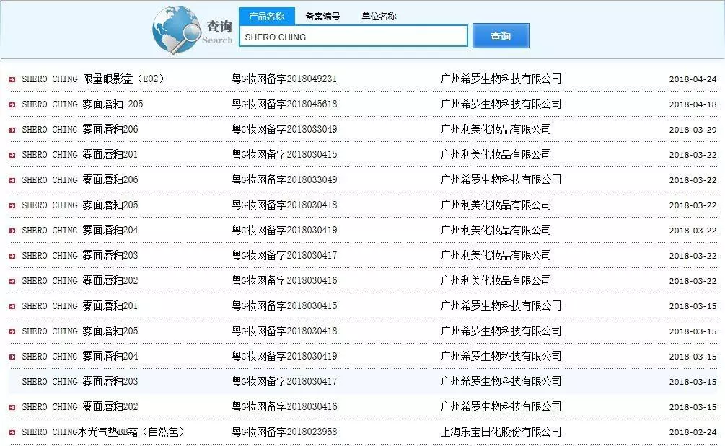Select 广州希罗生物科技有限公司 in 限量眼影盘 row
The image size is (725, 446).
501,79
